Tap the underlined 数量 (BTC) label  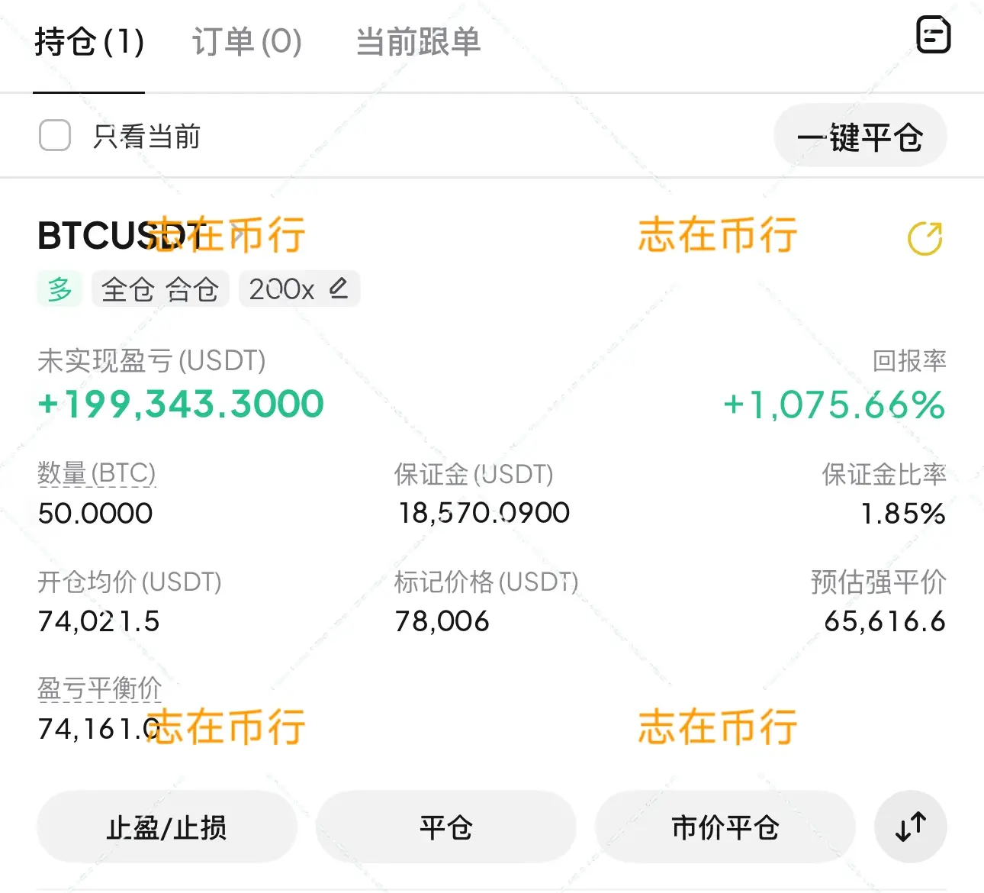point(97,473)
